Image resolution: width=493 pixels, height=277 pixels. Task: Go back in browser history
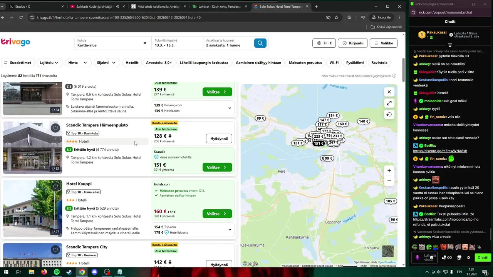[x=3, y=17]
